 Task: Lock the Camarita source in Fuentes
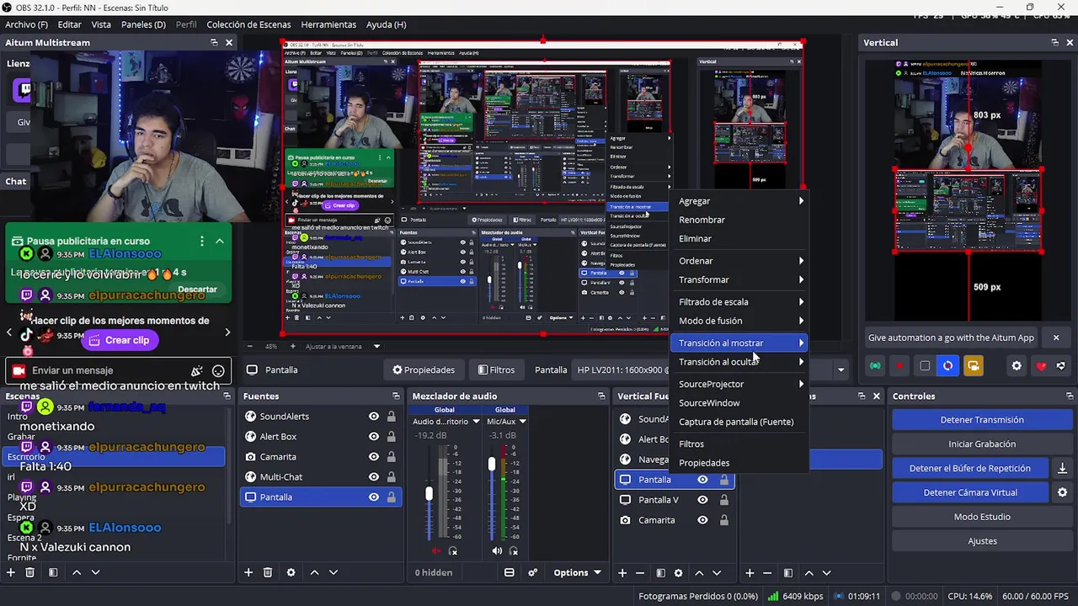coord(392,457)
